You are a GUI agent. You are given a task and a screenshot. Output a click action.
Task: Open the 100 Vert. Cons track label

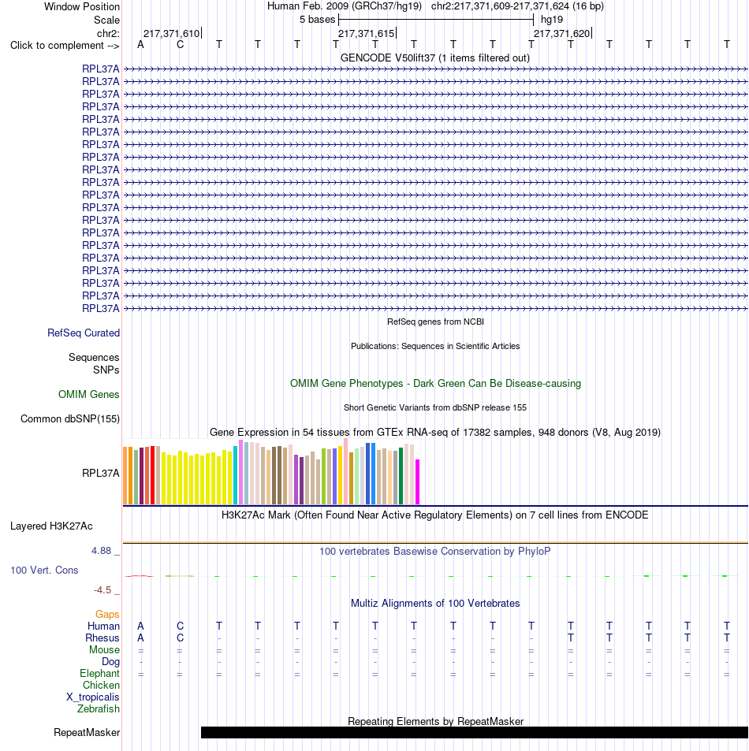[x=44, y=570]
